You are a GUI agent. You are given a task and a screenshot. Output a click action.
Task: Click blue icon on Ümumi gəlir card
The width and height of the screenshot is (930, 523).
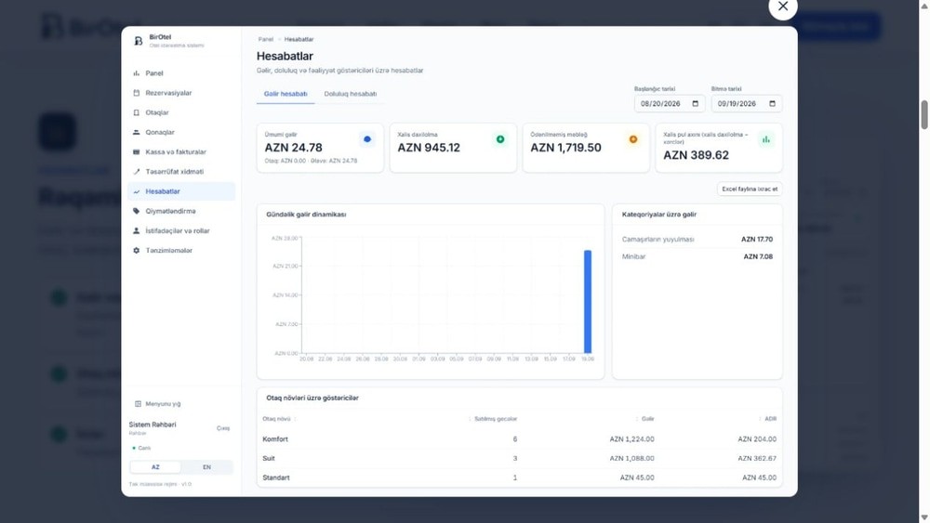[367, 139]
